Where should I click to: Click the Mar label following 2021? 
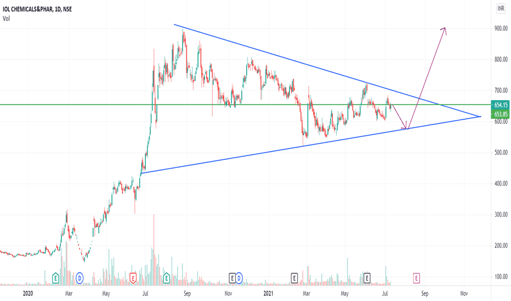pos(306,293)
